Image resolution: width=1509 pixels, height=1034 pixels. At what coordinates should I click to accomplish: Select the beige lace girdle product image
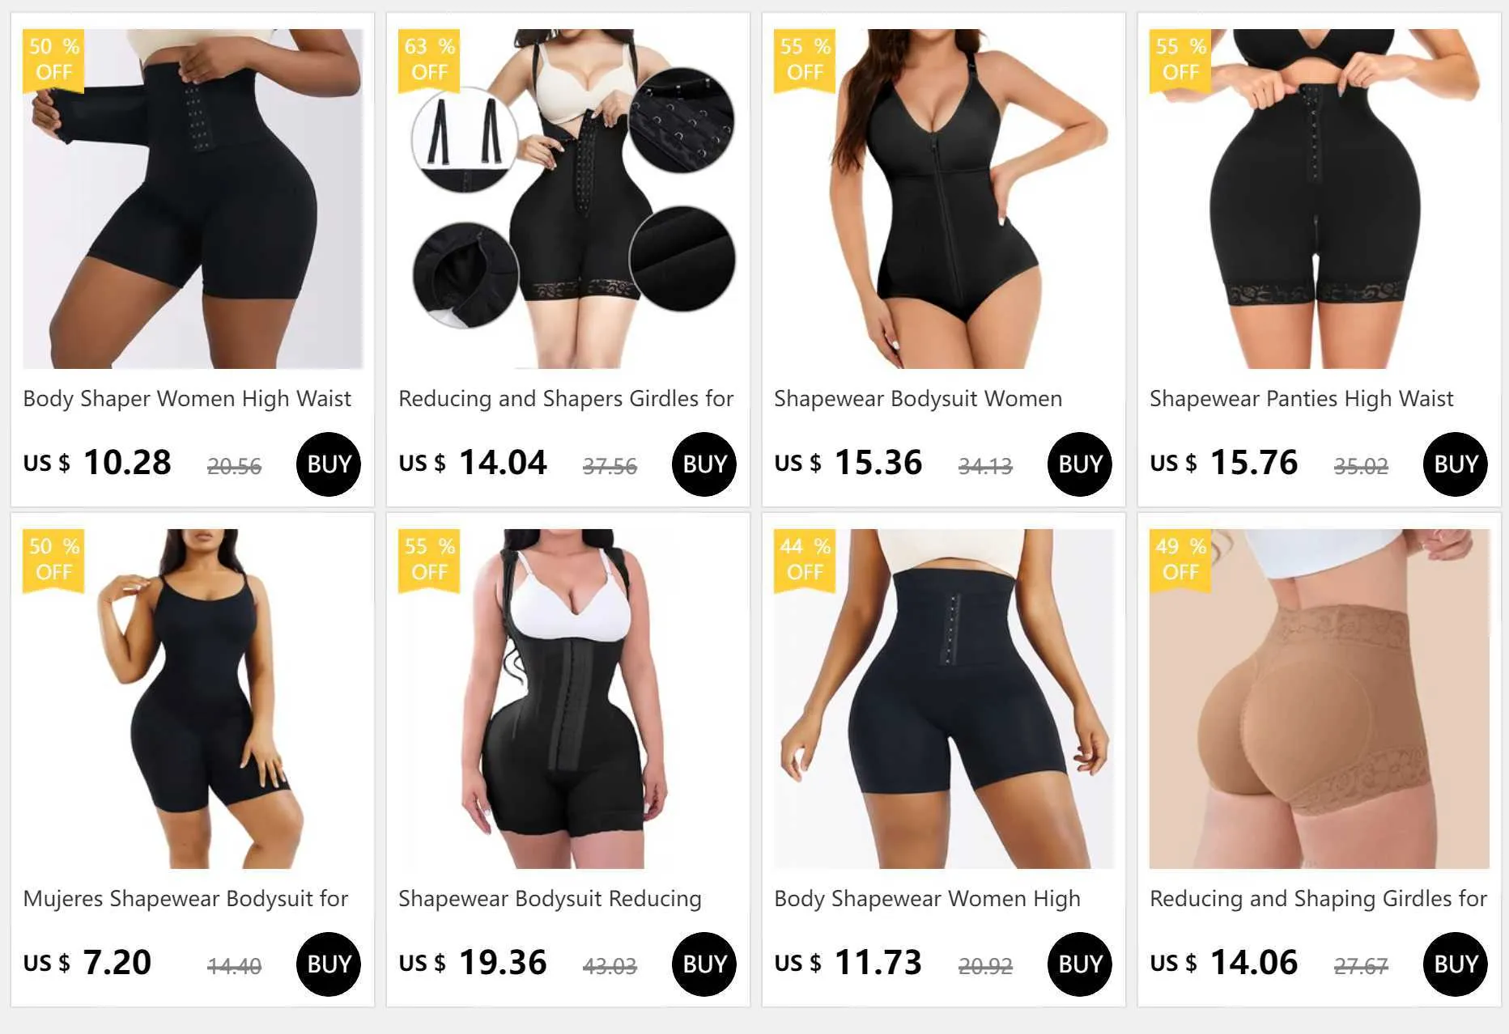point(1320,699)
